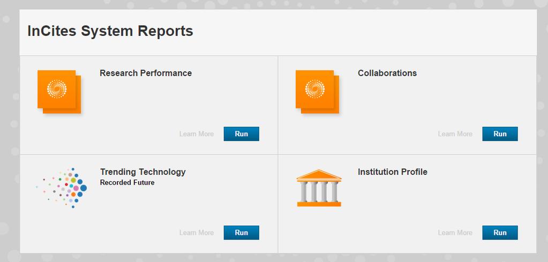This screenshot has width=548, height=262.
Task: Click the Trending Technology colorful dots icon
Action: [x=62, y=188]
